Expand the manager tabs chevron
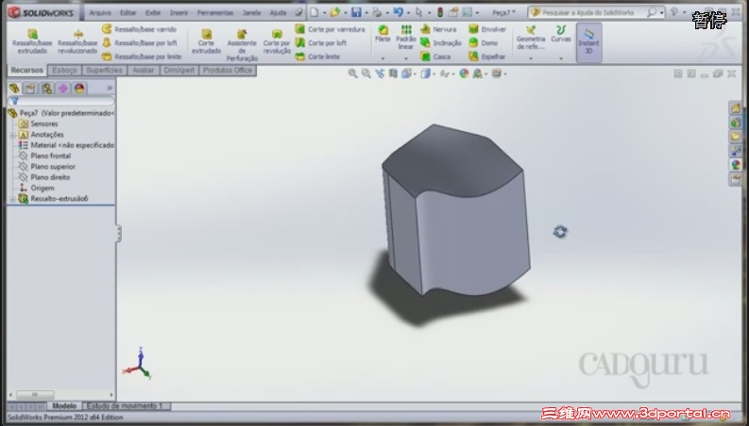 pyautogui.click(x=110, y=89)
